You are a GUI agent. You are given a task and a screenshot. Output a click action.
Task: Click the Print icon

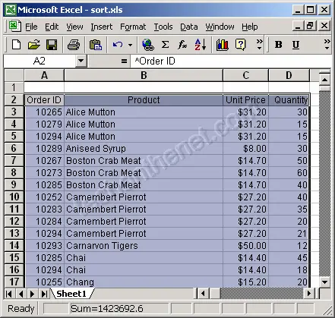74,45
